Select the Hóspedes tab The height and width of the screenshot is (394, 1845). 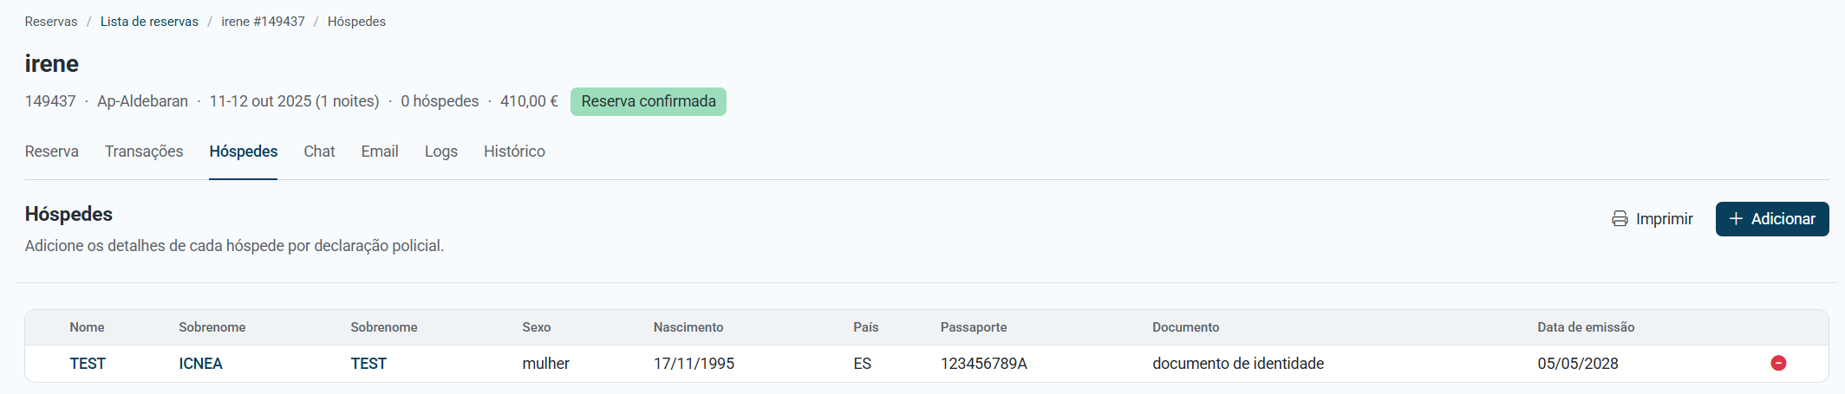(244, 152)
